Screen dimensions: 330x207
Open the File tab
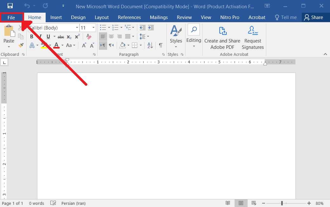tap(11, 17)
